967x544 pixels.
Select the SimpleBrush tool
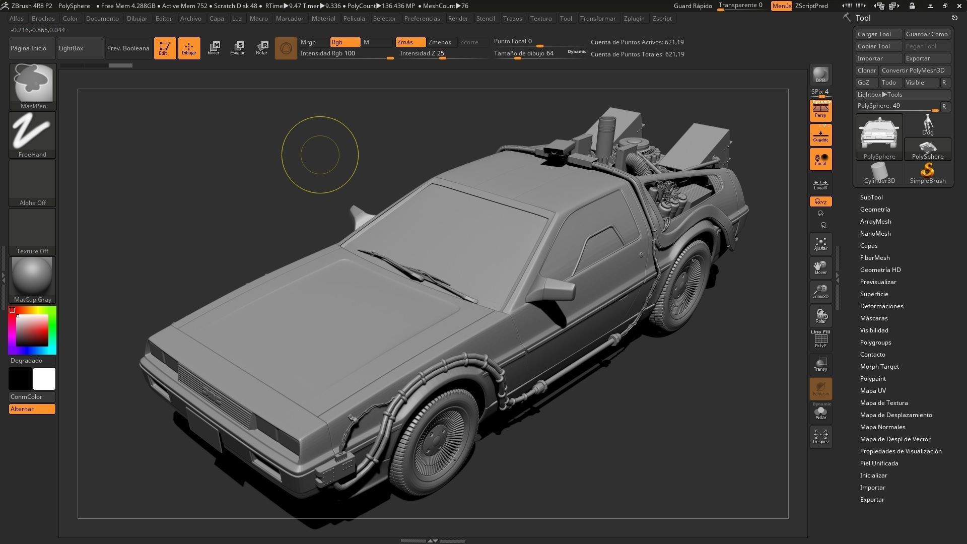[928, 173]
